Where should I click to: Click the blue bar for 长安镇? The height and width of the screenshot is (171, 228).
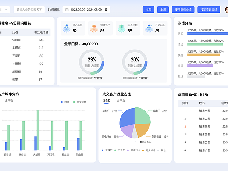click(x=6, y=146)
